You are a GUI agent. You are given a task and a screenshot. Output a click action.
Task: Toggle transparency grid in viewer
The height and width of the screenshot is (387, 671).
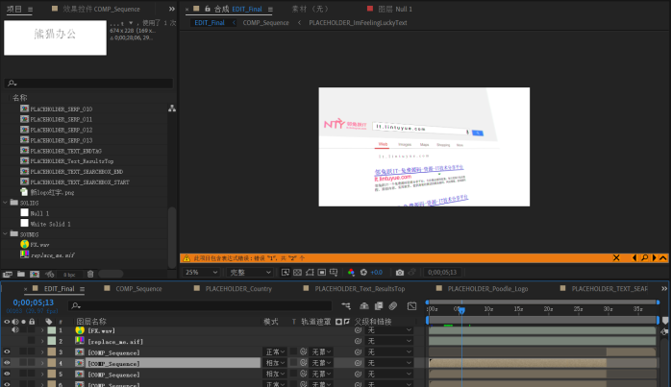tap(298, 272)
